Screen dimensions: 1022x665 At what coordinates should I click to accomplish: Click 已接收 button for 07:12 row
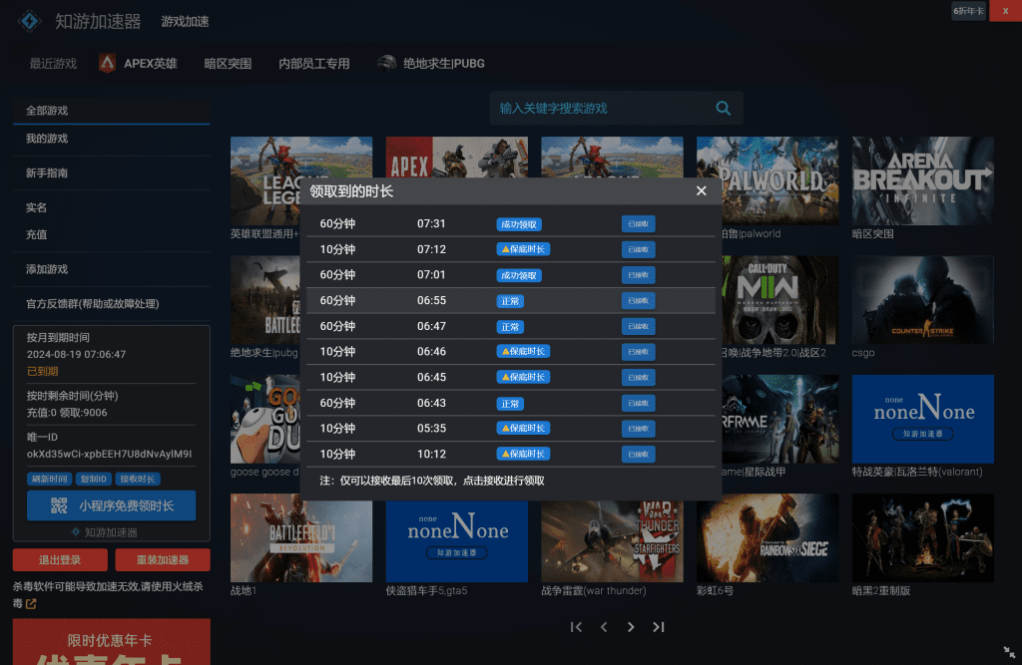pos(638,249)
